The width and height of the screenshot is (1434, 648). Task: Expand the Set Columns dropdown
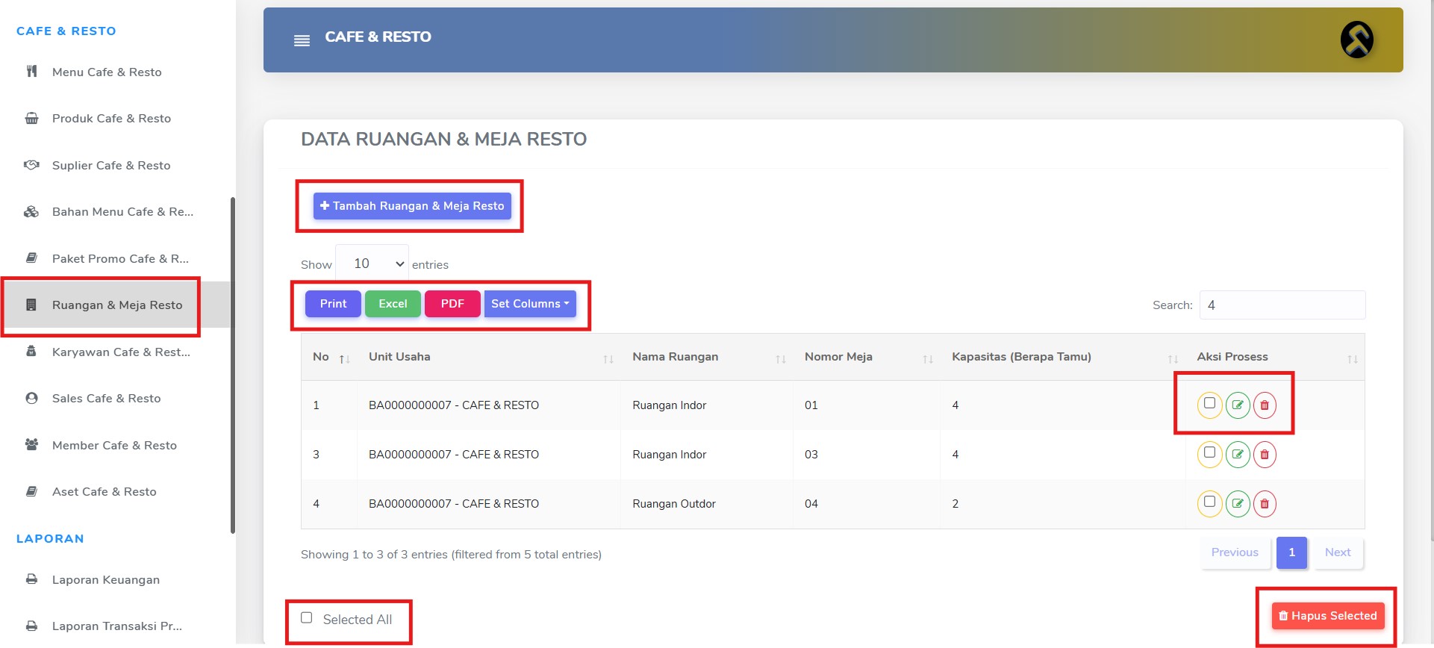(530, 304)
